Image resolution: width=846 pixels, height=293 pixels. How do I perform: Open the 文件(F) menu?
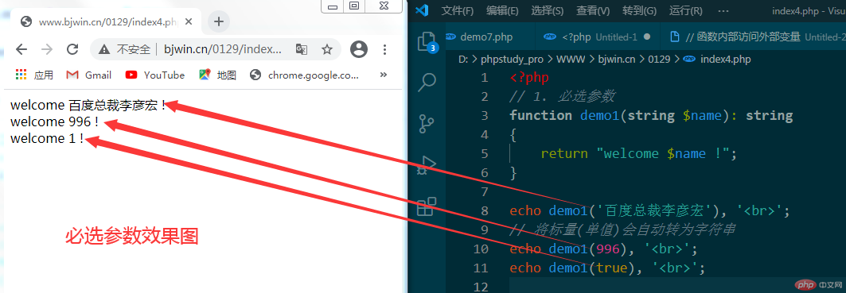point(458,11)
